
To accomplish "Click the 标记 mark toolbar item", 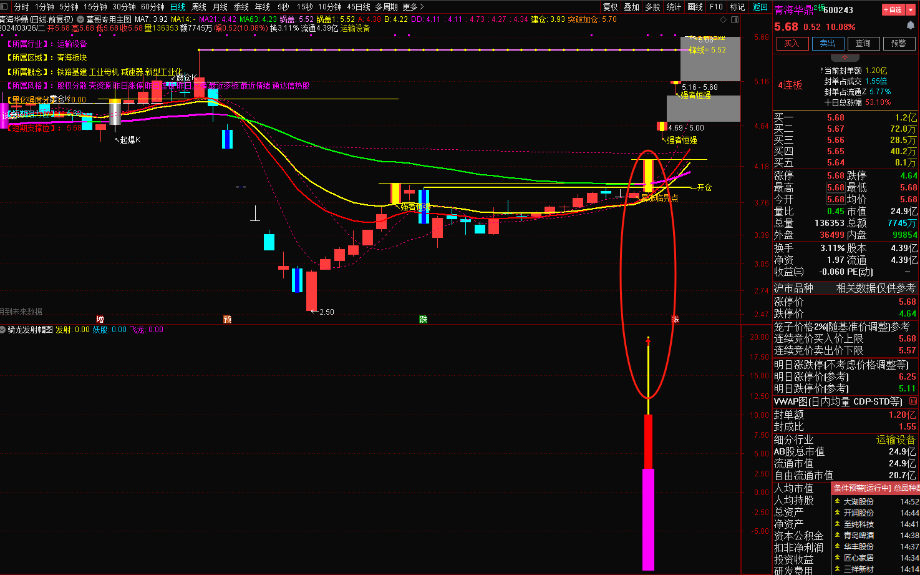I will click(737, 7).
